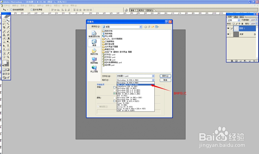Image resolution: width=259 pixels, height=154 pixels.
Task: Select the History Brush tool
Action: pos(8,35)
